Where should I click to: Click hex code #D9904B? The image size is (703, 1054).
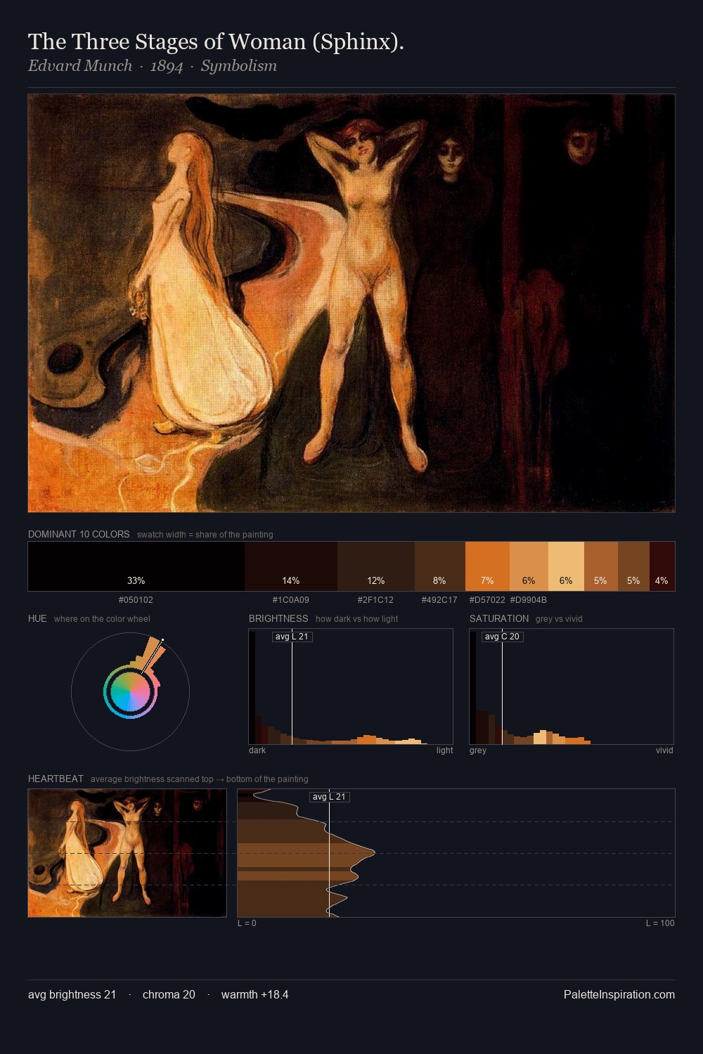(x=529, y=600)
